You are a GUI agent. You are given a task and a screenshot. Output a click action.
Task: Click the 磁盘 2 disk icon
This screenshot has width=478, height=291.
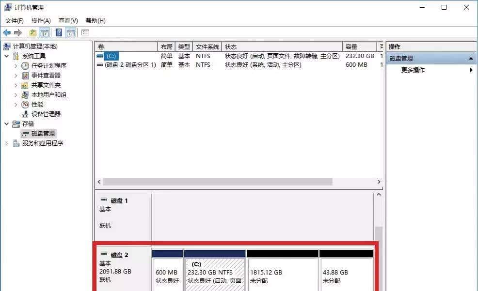[104, 253]
